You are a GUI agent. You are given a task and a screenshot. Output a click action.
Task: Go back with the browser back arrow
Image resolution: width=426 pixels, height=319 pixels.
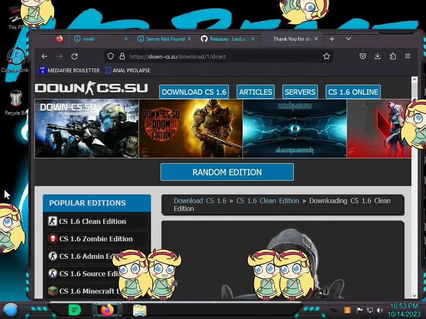45,56
